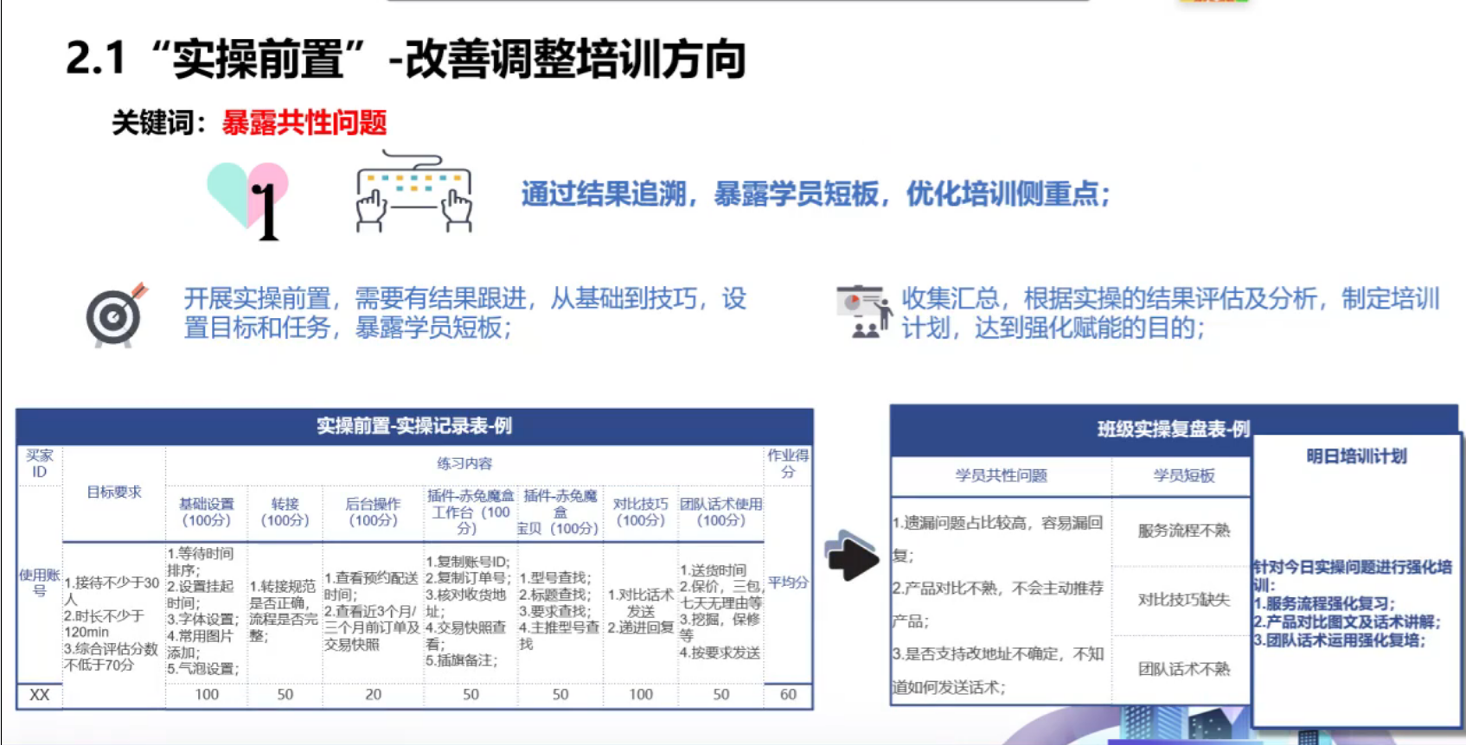
Task: Click the paragraph starting 开展实操前置
Action: [465, 313]
